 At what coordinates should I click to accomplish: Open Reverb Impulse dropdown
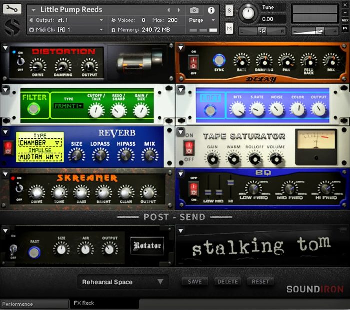(x=40, y=157)
